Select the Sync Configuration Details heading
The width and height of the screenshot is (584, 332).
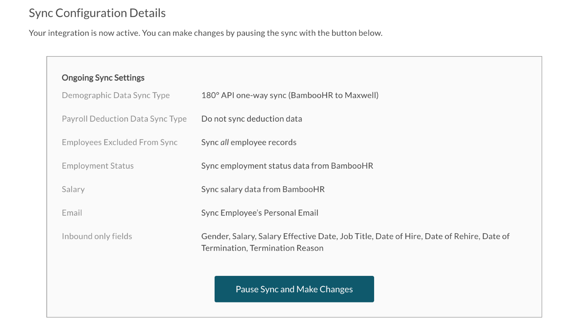(97, 13)
